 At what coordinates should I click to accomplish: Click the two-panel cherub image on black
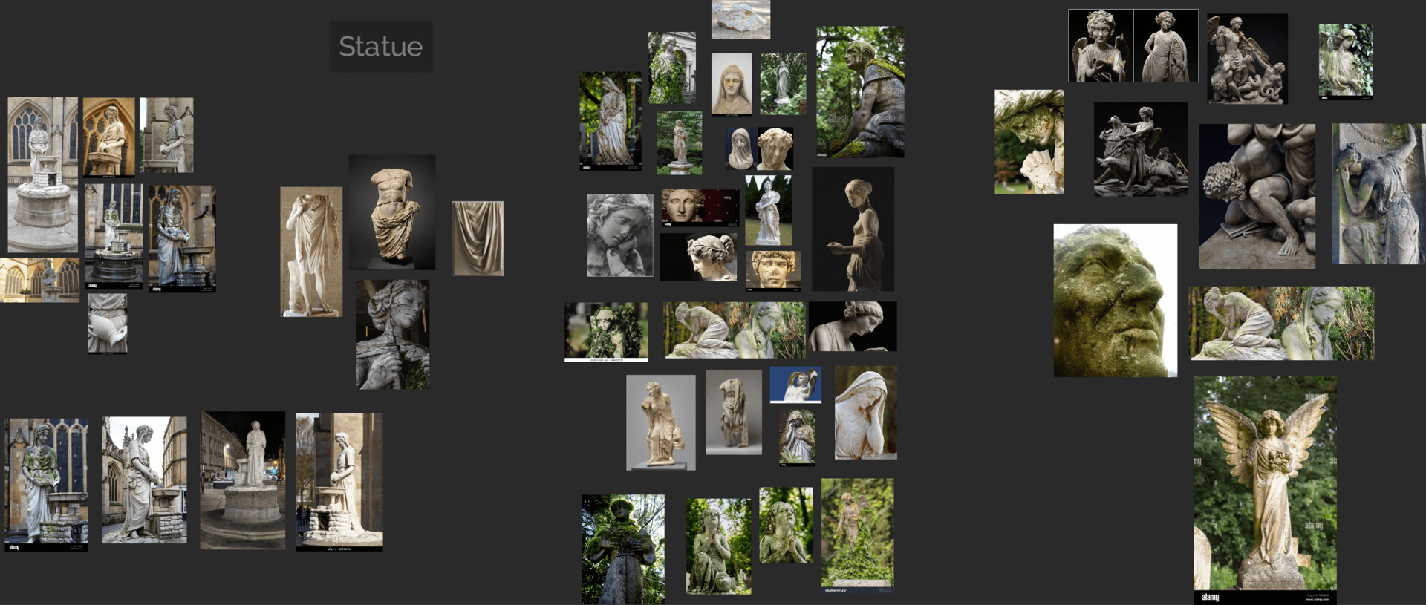tap(1133, 46)
